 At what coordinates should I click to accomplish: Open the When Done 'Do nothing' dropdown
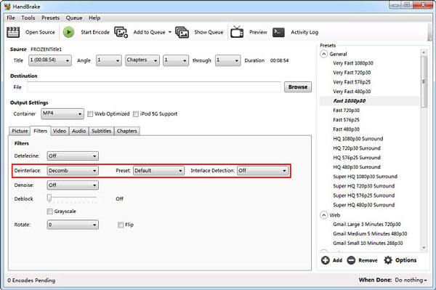click(x=411, y=280)
